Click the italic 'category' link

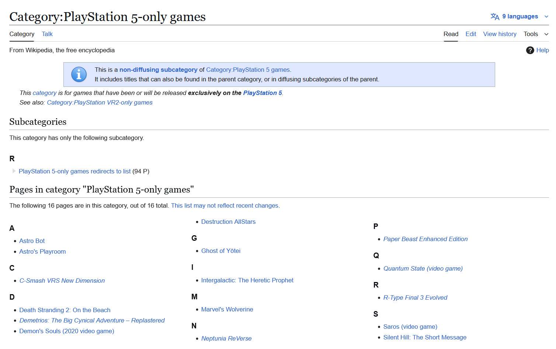[45, 93]
